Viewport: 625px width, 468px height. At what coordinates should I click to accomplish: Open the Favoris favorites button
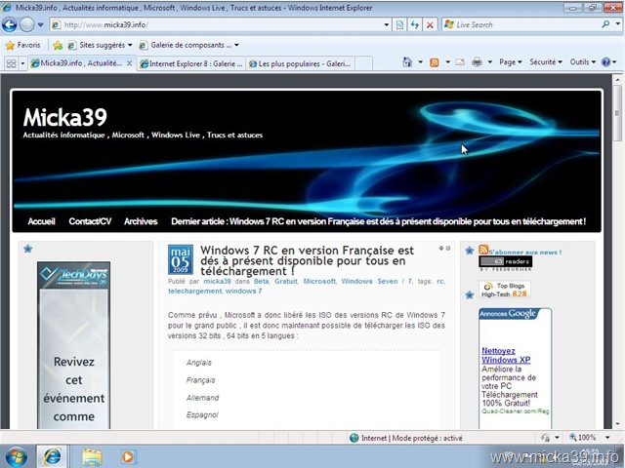pyautogui.click(x=22, y=45)
